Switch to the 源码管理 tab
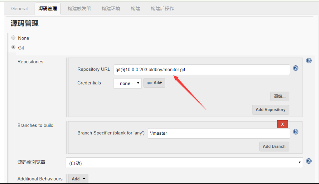Image resolution: width=319 pixels, height=184 pixels. point(48,9)
